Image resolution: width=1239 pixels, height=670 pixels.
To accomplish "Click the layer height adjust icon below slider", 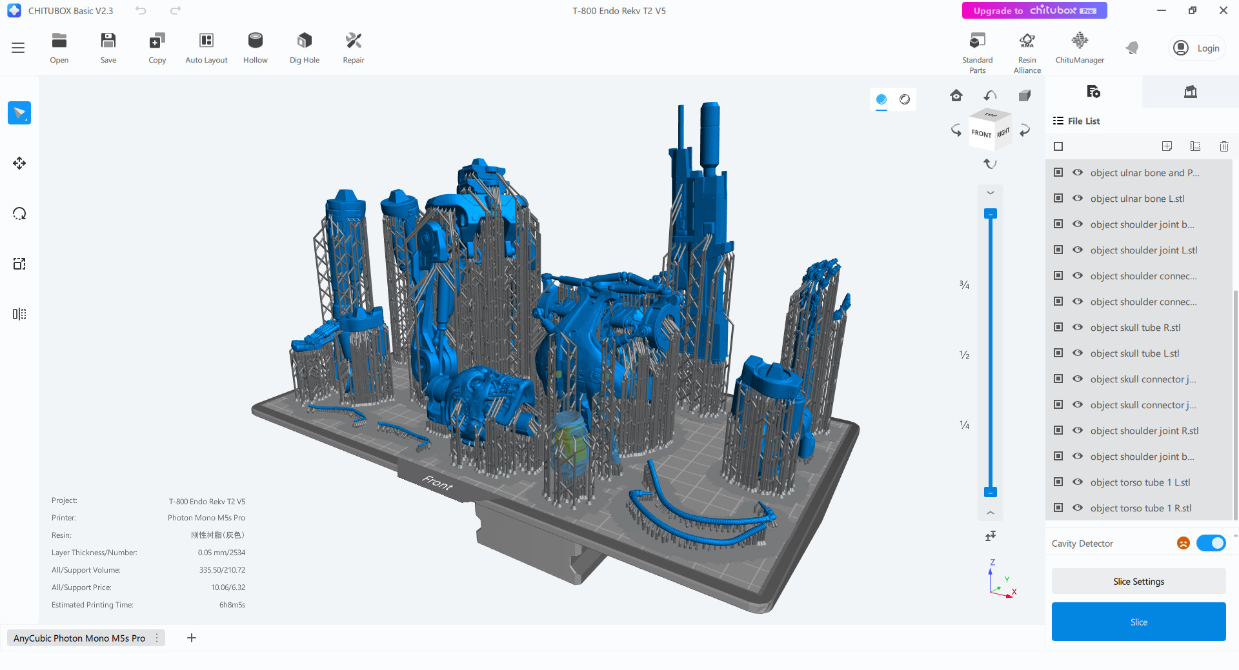I will coord(991,536).
